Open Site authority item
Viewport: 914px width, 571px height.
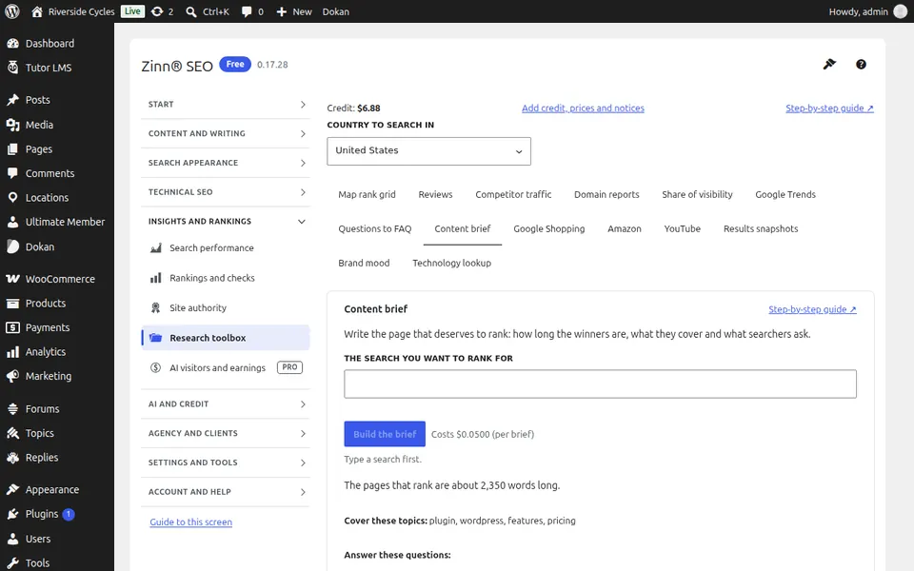point(226,308)
